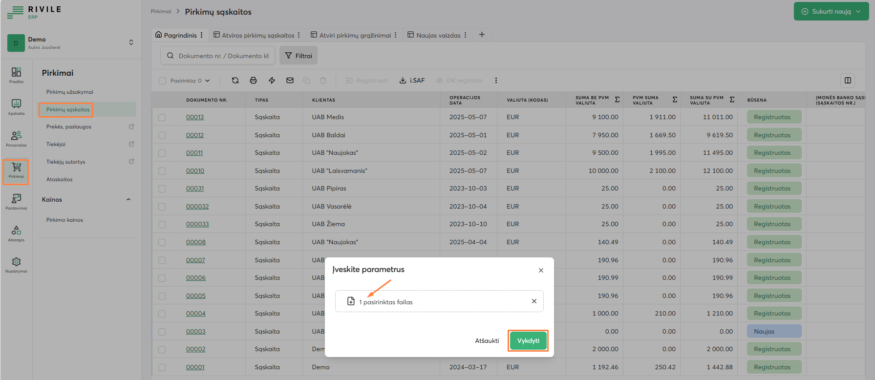Viewport: 875px width, 380px height.
Task: Check the checkbox for document 00013
Action: (162, 117)
